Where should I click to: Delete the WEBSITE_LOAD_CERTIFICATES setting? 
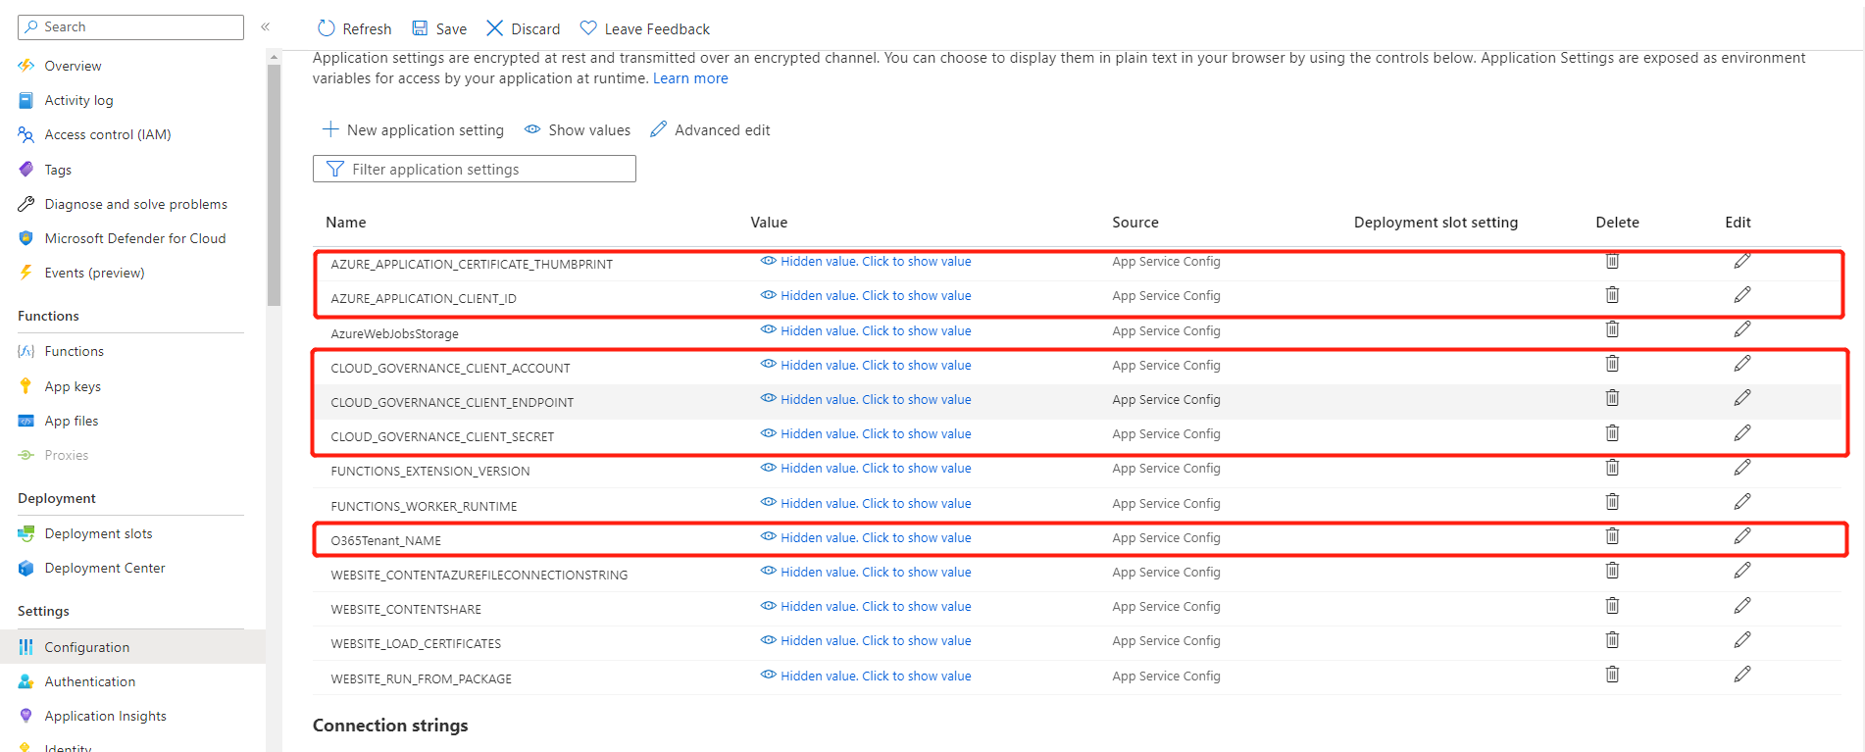(1612, 640)
